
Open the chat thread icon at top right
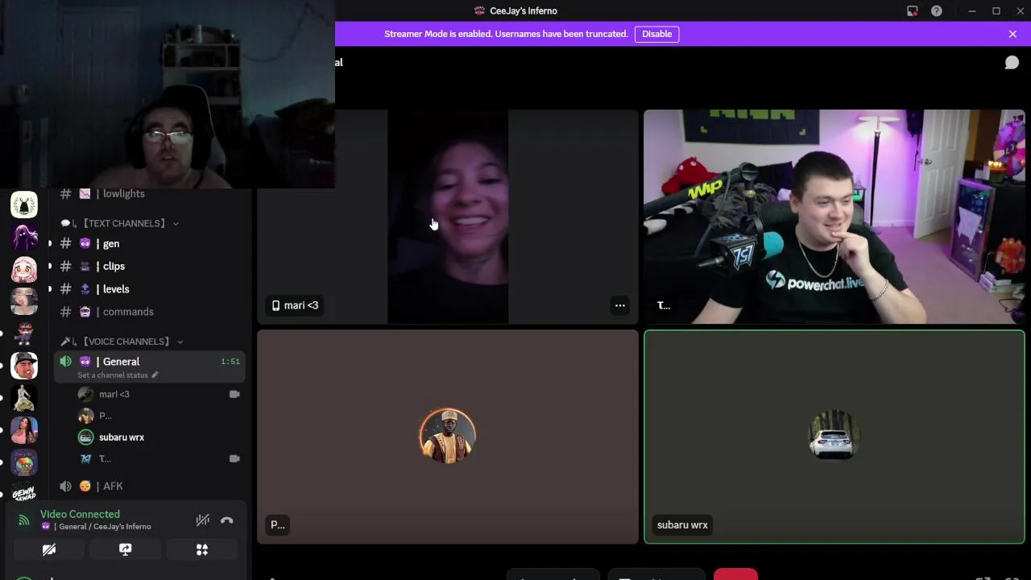pos(1012,63)
